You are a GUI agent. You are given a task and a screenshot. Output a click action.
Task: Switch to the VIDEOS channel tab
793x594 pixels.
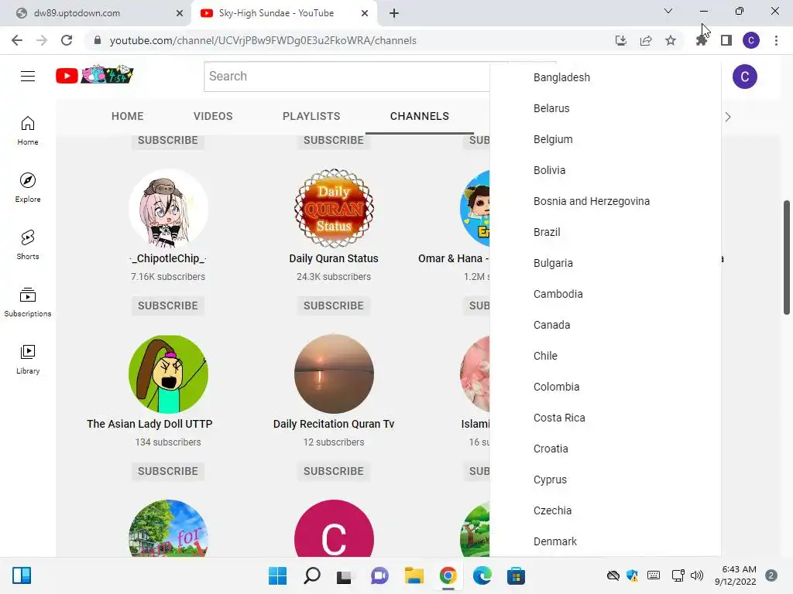point(213,116)
